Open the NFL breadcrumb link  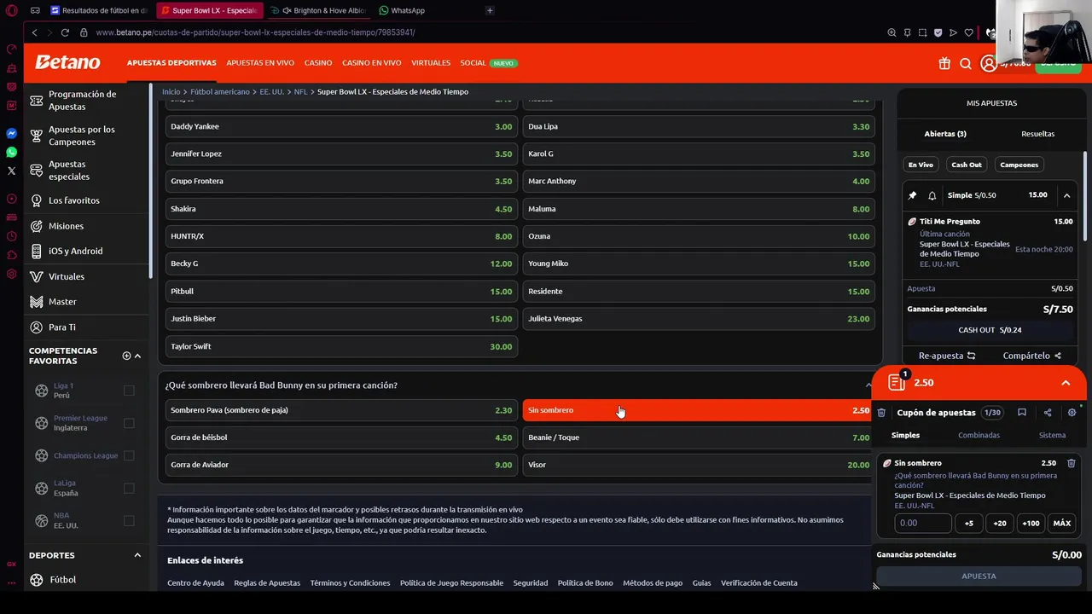pos(300,91)
